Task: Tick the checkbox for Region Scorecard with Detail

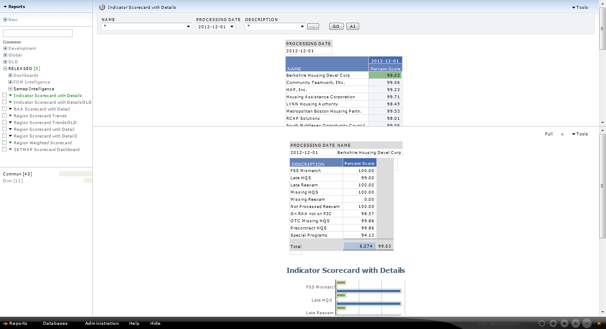Action: [x=4, y=129]
